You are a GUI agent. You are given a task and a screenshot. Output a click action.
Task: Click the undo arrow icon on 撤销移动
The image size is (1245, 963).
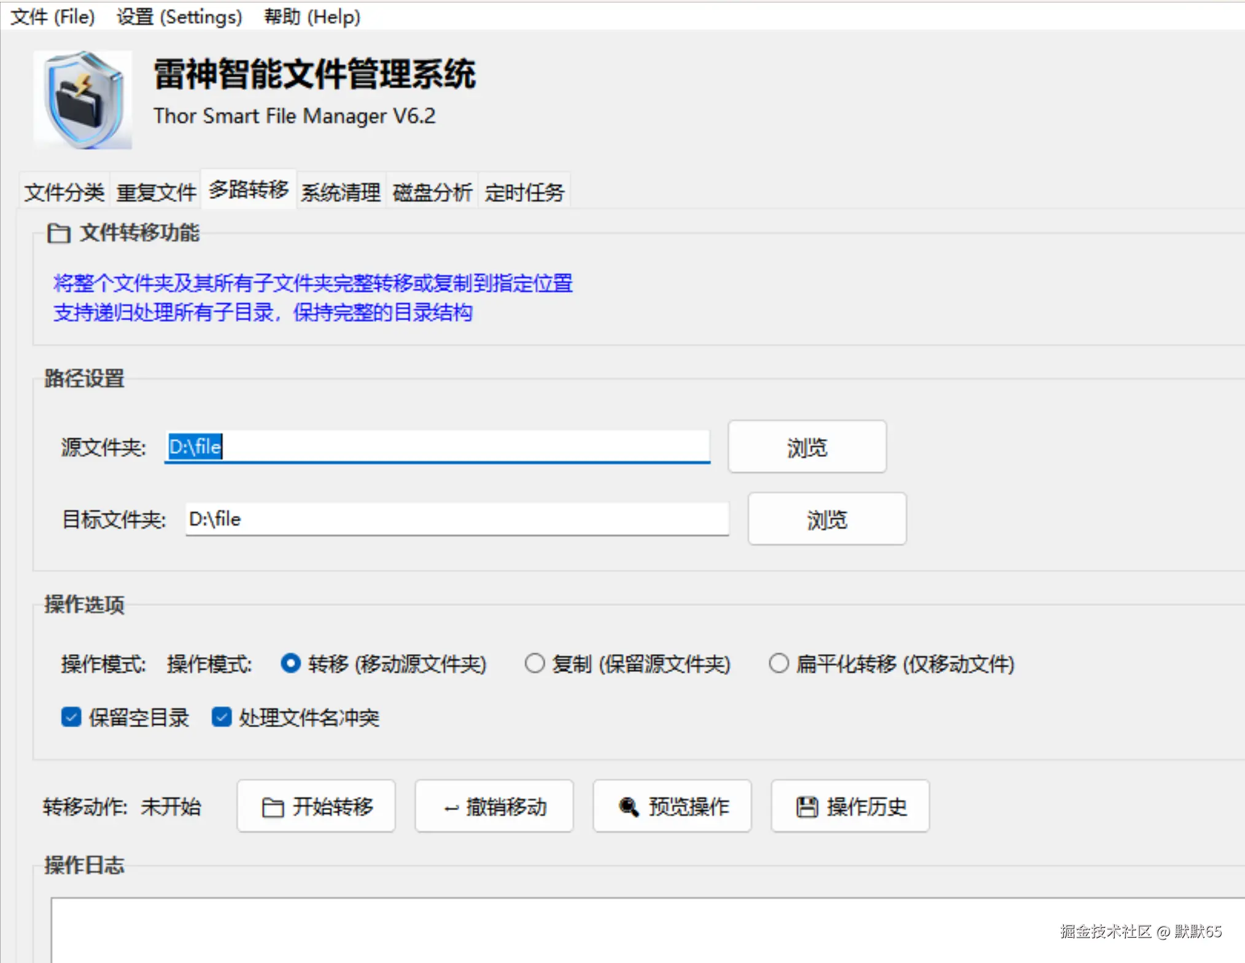(x=451, y=808)
